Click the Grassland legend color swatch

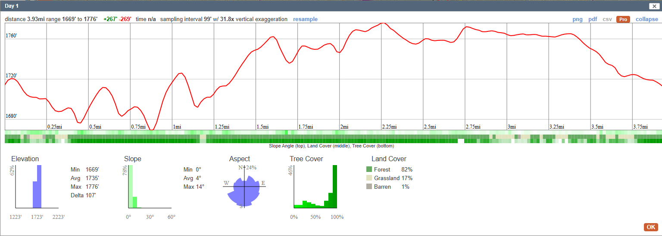pyautogui.click(x=369, y=178)
